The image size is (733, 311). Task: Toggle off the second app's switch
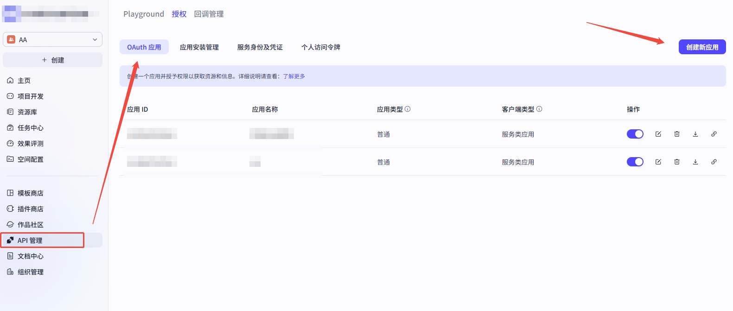(x=635, y=162)
